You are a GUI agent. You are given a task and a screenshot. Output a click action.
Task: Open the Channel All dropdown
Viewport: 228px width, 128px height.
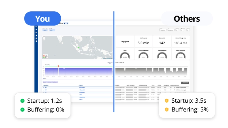pyautogui.click(x=188, y=30)
